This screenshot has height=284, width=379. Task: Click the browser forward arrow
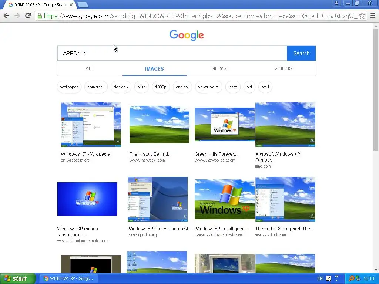click(17, 16)
